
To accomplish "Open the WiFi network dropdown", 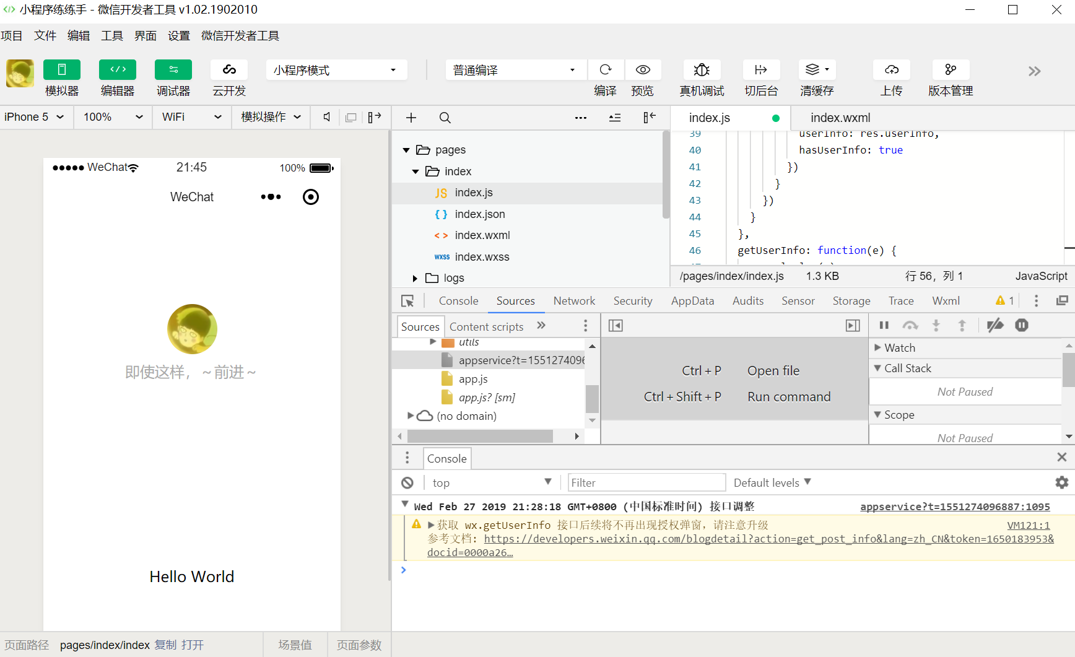I will [x=192, y=117].
